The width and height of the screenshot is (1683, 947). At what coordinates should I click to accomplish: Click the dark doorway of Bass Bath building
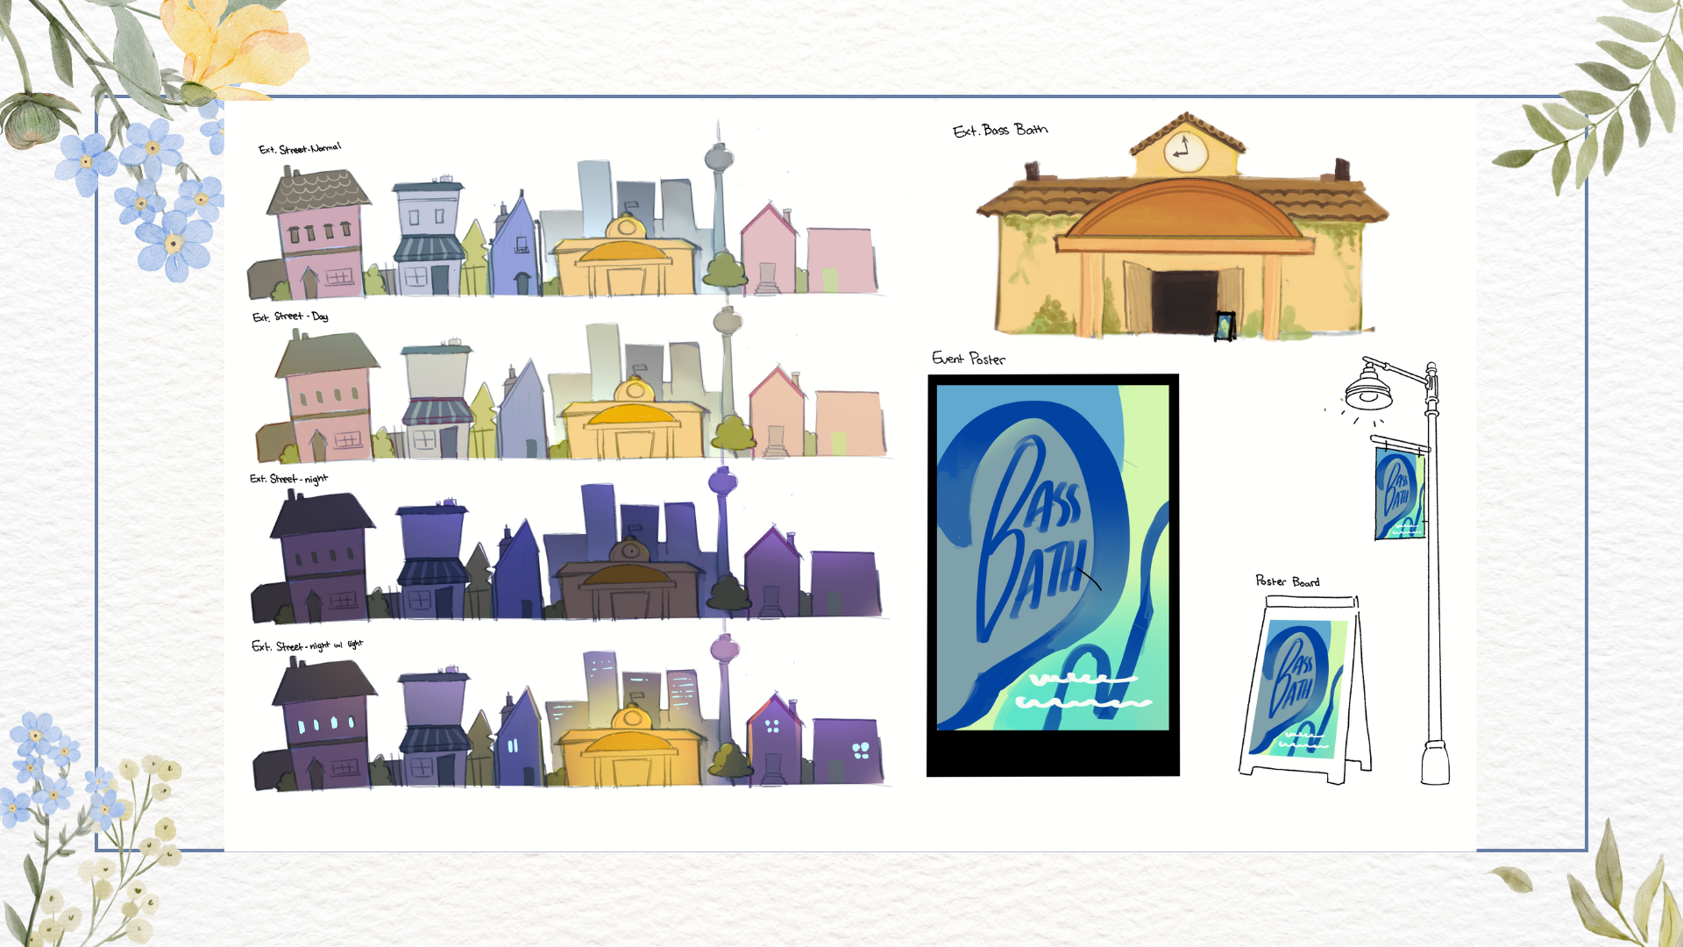[1184, 301]
